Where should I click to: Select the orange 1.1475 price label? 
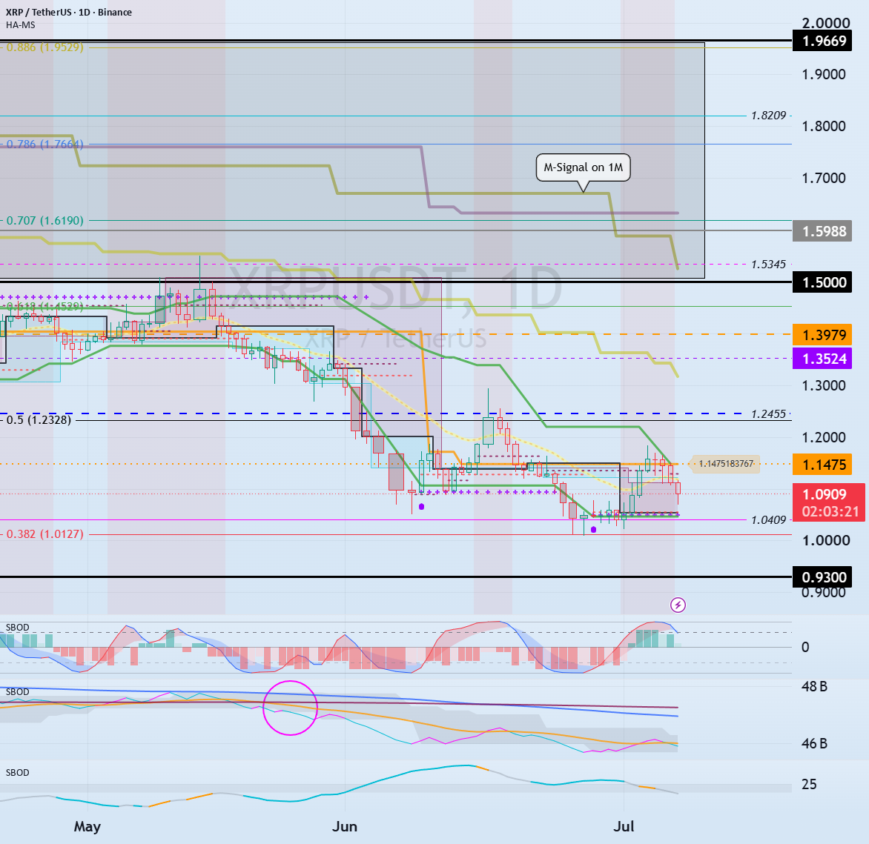coord(822,465)
